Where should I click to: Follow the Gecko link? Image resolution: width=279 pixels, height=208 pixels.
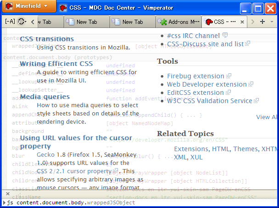click(45, 154)
